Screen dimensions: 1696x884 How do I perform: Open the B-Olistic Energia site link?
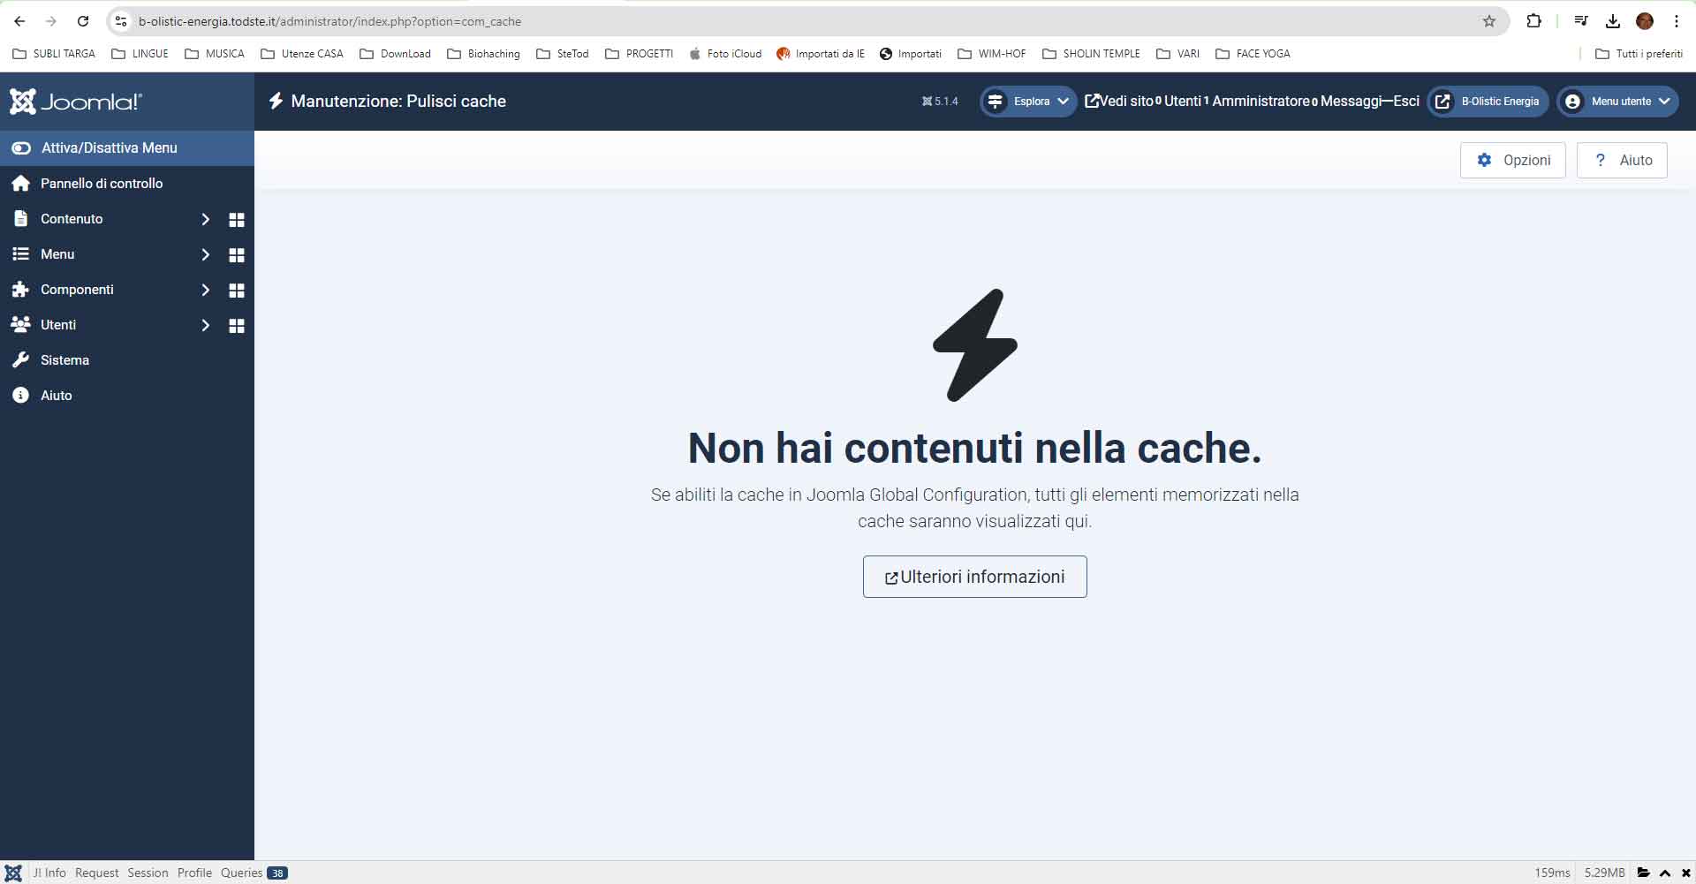coord(1488,102)
